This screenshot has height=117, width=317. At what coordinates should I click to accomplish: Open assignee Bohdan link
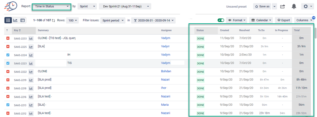pyautogui.click(x=166, y=71)
